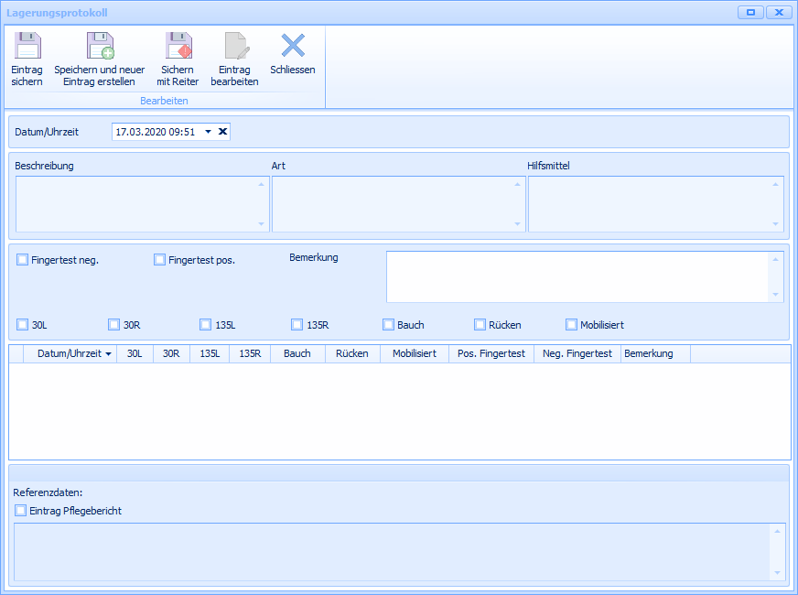Open the Datum/Uhrzeit date picker dropdown
798x595 pixels.
[x=208, y=132]
